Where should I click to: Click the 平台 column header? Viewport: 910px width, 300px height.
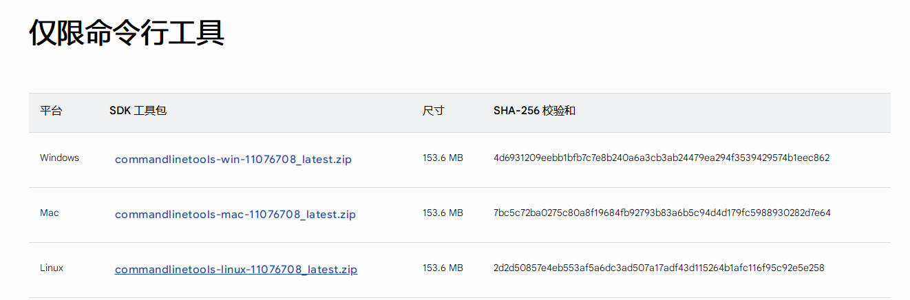point(51,110)
